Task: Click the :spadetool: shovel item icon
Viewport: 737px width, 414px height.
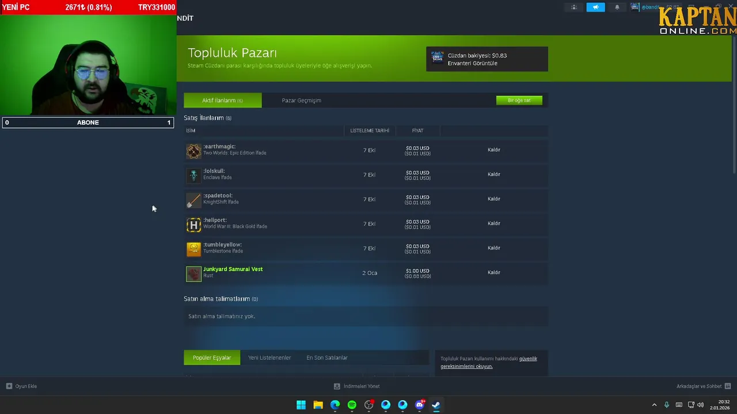Action: point(193,200)
